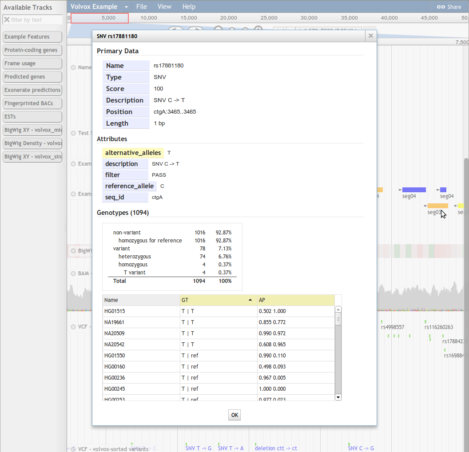Click the red overview region highlight
This screenshot has width=469, height=452.
coord(99,18)
